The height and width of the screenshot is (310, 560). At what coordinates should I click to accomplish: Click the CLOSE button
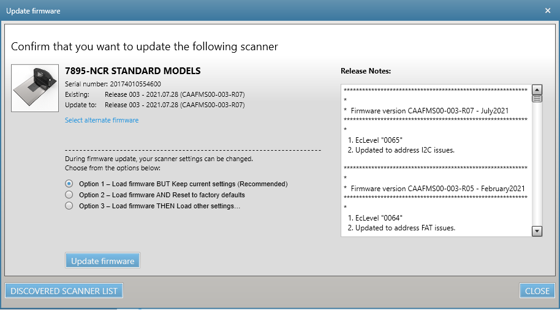pyautogui.click(x=537, y=291)
